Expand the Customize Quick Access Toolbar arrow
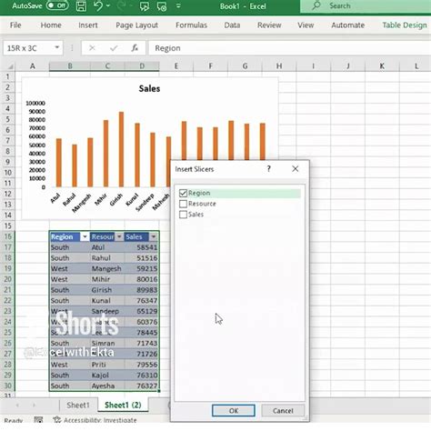This screenshot has height=431, width=431. point(178,5)
